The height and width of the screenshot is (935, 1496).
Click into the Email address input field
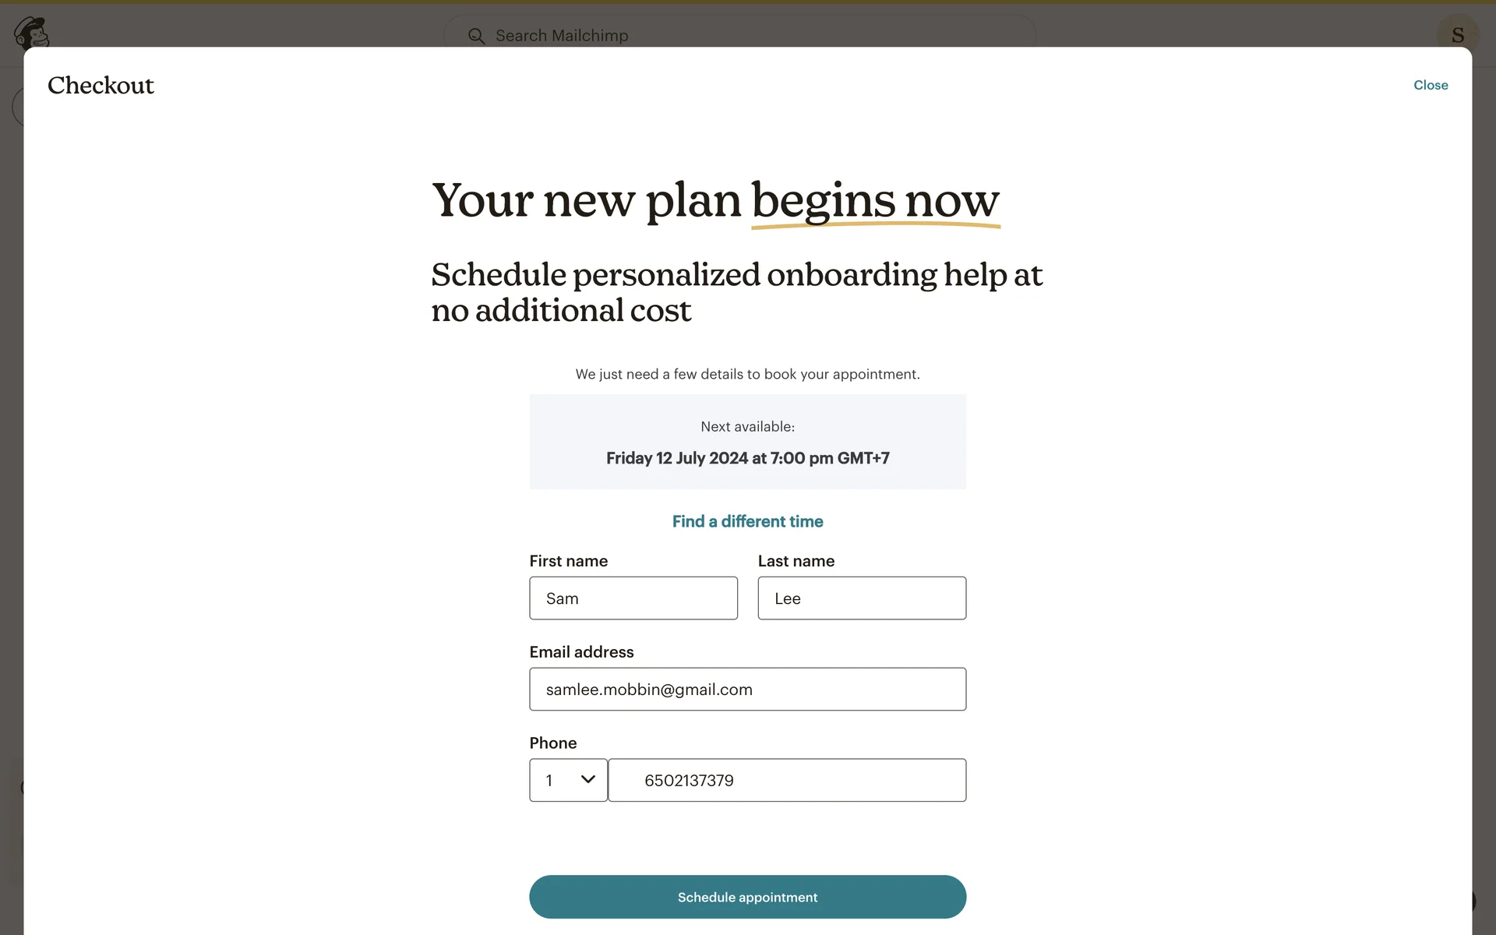747,690
